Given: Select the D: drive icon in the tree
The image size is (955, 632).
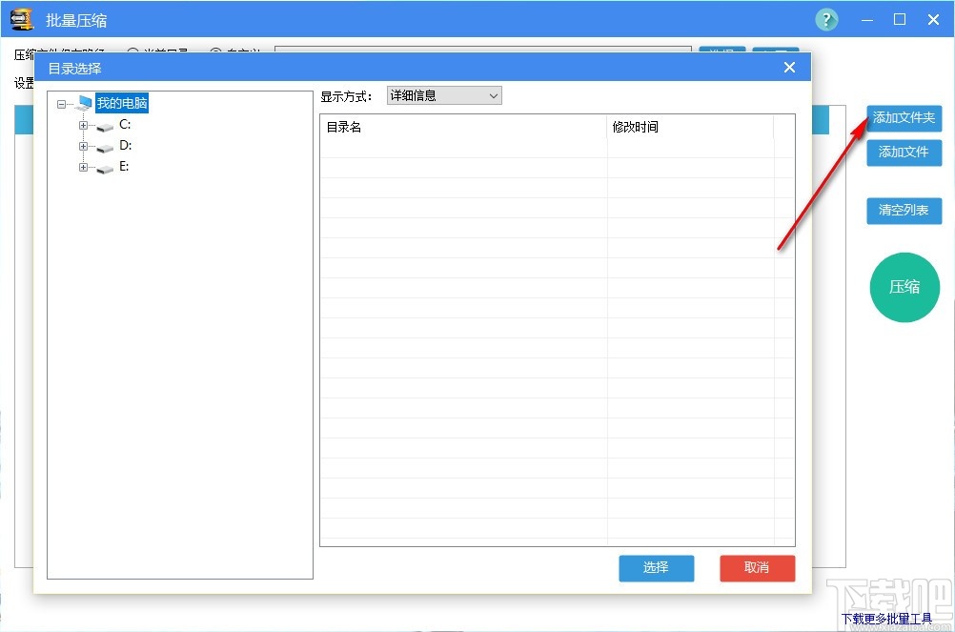Looking at the screenshot, I should coord(105,145).
